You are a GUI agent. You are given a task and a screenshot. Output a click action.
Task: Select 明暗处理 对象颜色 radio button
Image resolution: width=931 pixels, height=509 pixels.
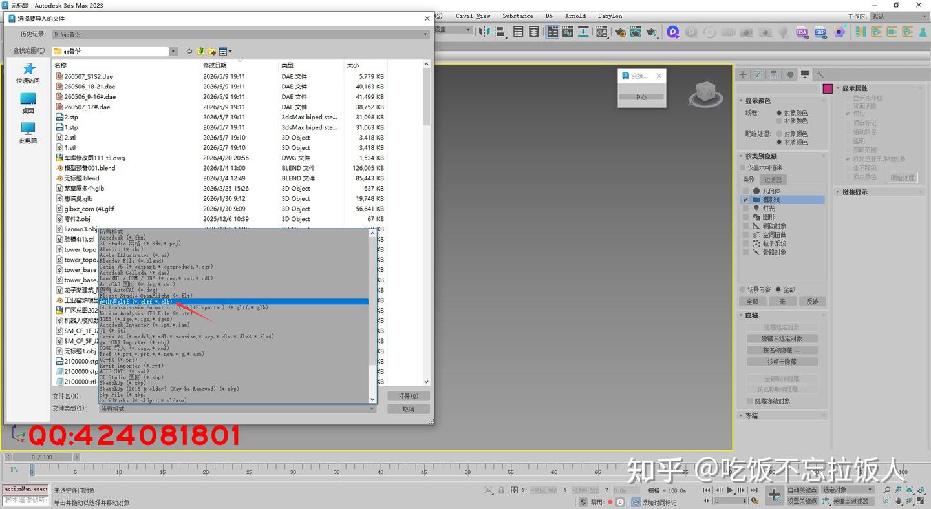pyautogui.click(x=779, y=134)
